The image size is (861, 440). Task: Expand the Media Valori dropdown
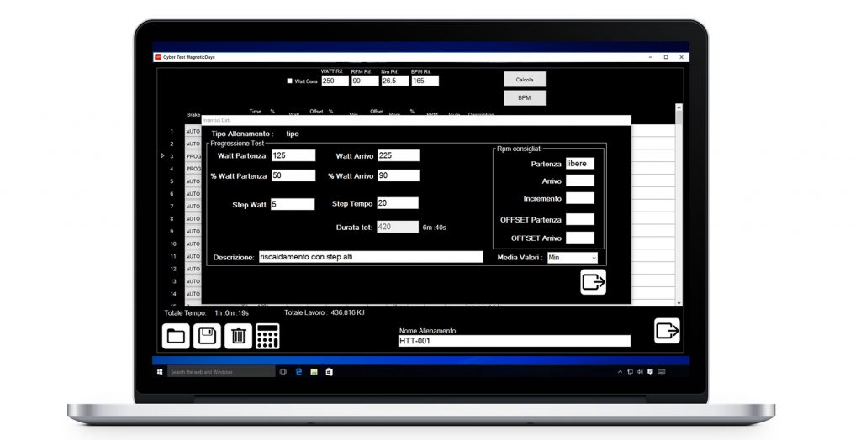[x=572, y=257]
